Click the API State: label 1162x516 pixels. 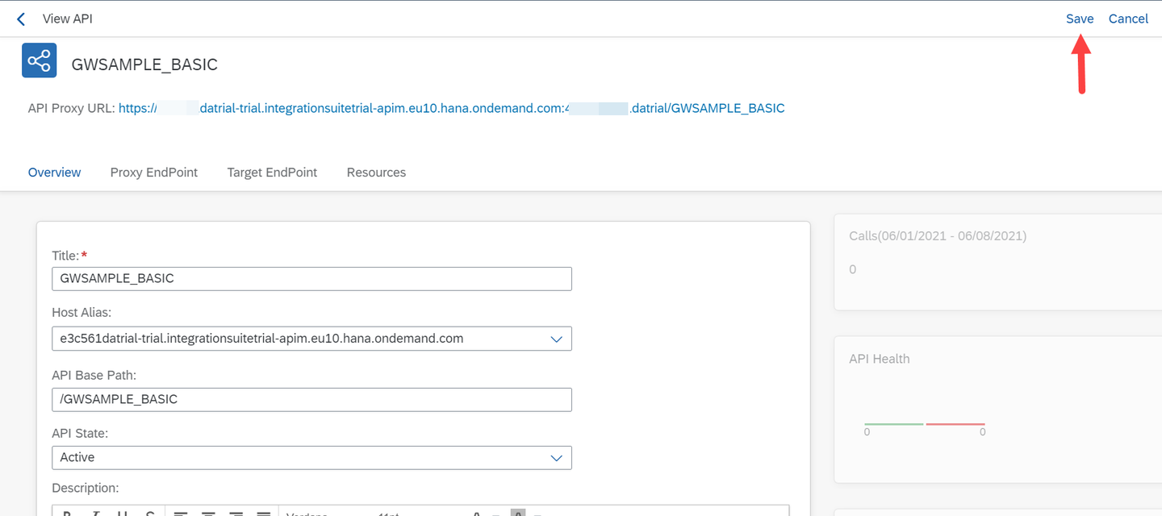tap(80, 433)
